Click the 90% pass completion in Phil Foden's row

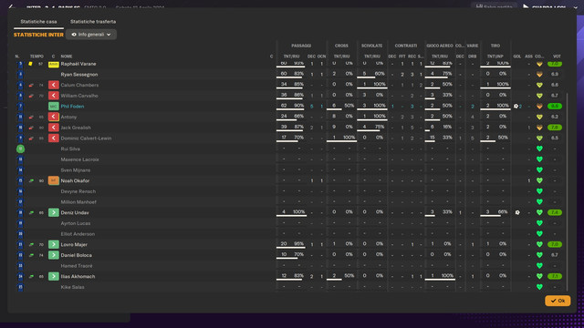[x=298, y=106]
